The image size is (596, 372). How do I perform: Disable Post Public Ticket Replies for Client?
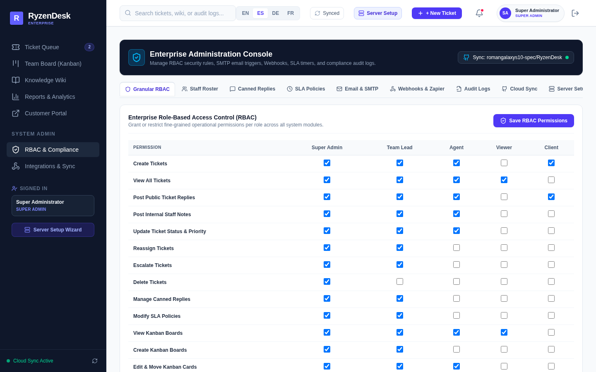tap(551, 197)
